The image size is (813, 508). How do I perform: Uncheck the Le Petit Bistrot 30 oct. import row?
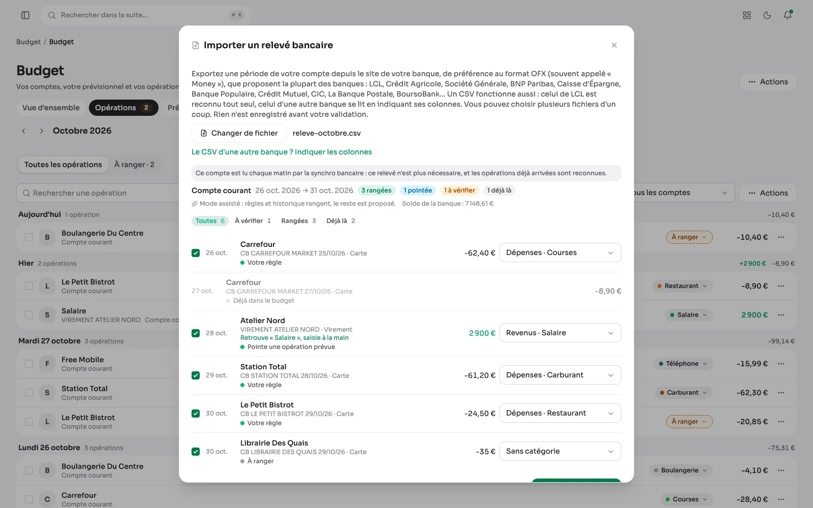pyautogui.click(x=196, y=414)
